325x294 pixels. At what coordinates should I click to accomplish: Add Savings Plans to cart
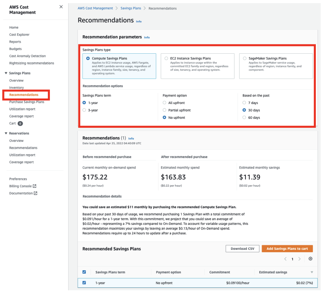pyautogui.click(x=287, y=249)
